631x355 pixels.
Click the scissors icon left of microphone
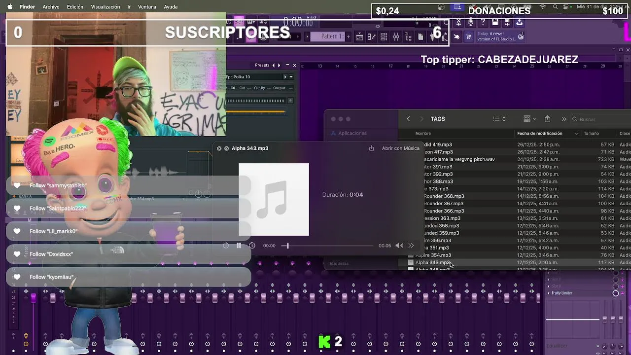(458, 22)
